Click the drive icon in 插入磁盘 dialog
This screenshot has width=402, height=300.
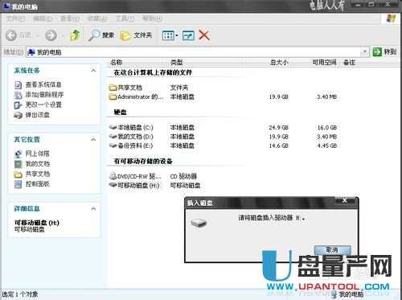(199, 223)
